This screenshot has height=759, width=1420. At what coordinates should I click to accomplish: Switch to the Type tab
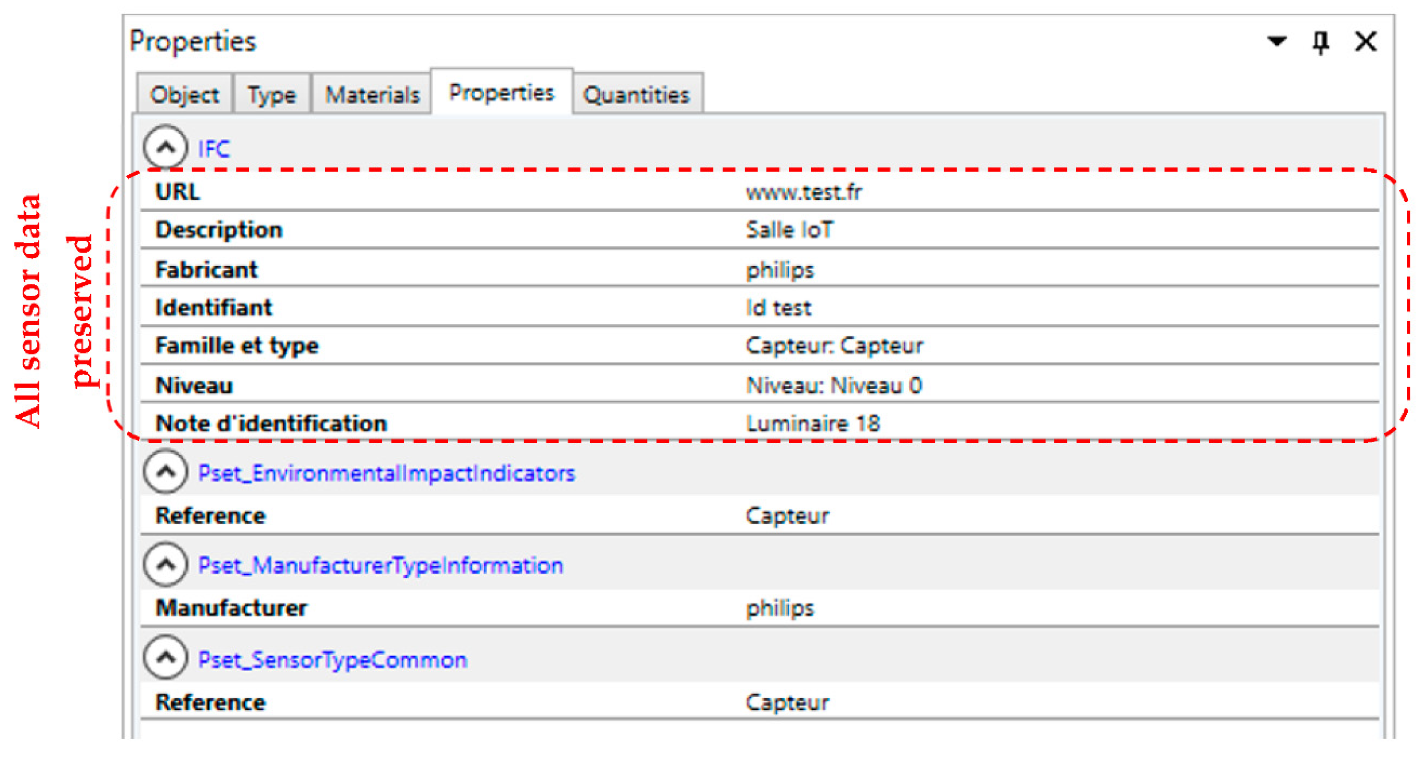tap(271, 95)
